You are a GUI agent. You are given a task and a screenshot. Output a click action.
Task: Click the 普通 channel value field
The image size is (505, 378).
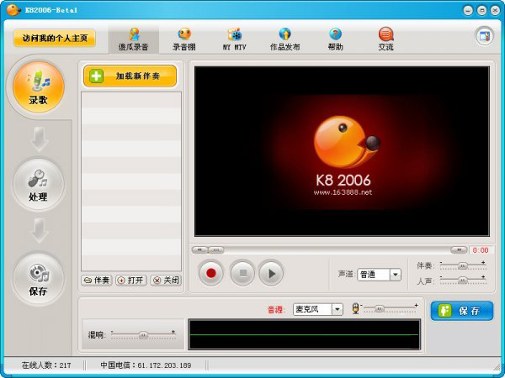(x=374, y=275)
